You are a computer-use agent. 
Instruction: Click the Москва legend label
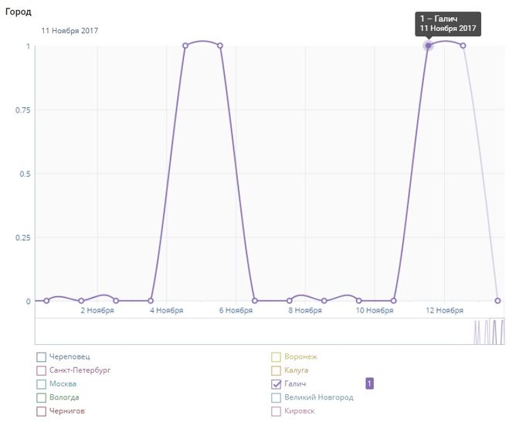point(63,383)
